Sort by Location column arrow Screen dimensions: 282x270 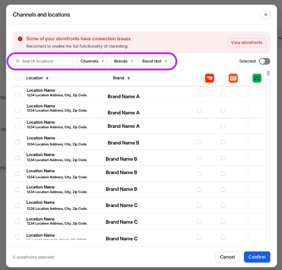(x=47, y=78)
